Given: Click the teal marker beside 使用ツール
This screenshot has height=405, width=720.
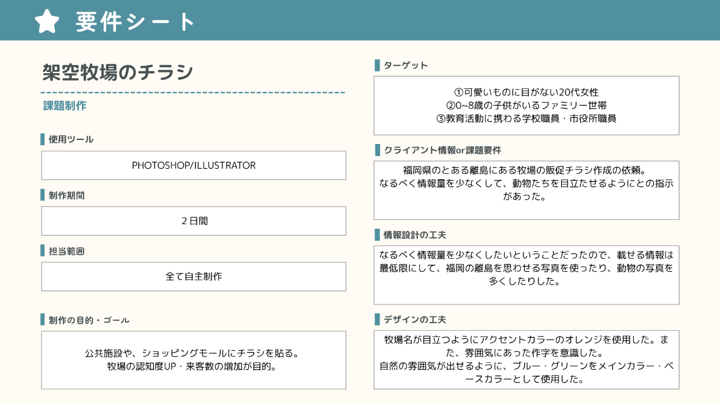Looking at the screenshot, I should [43, 139].
